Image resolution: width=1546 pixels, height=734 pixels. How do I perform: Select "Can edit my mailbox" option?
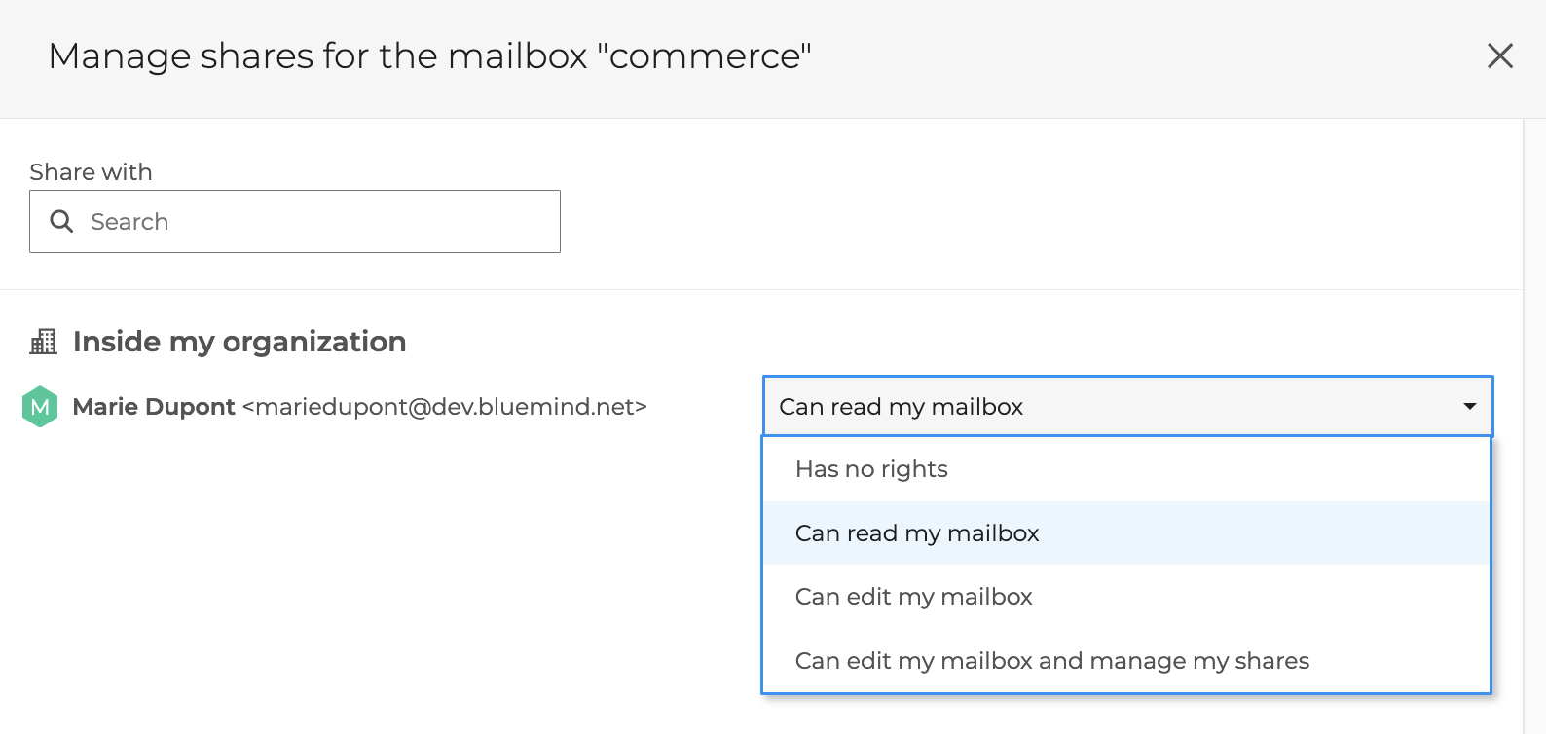pyautogui.click(x=913, y=597)
